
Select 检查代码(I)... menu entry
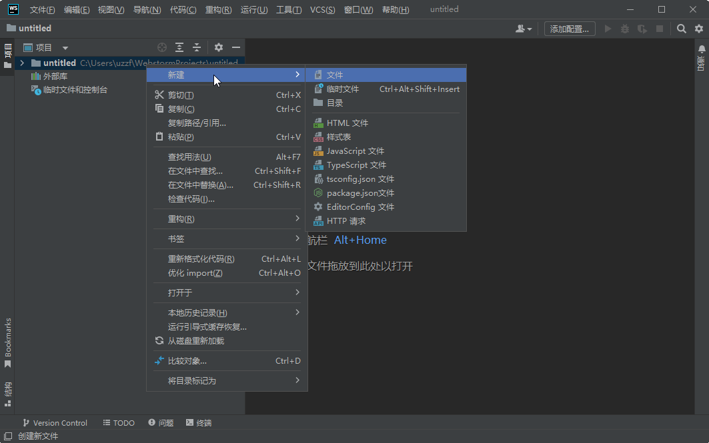[227, 199]
